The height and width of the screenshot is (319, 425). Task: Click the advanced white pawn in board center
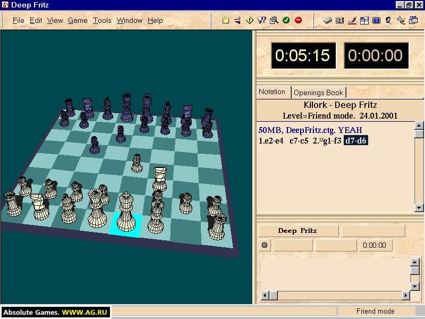[137, 163]
